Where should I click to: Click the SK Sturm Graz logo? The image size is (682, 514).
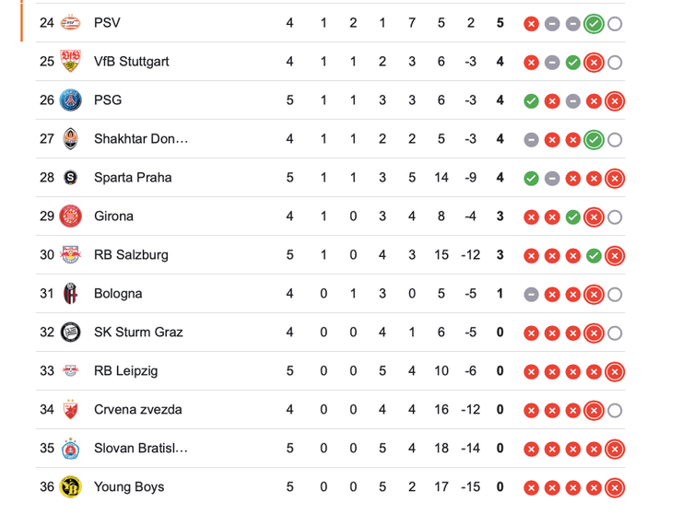point(71,333)
